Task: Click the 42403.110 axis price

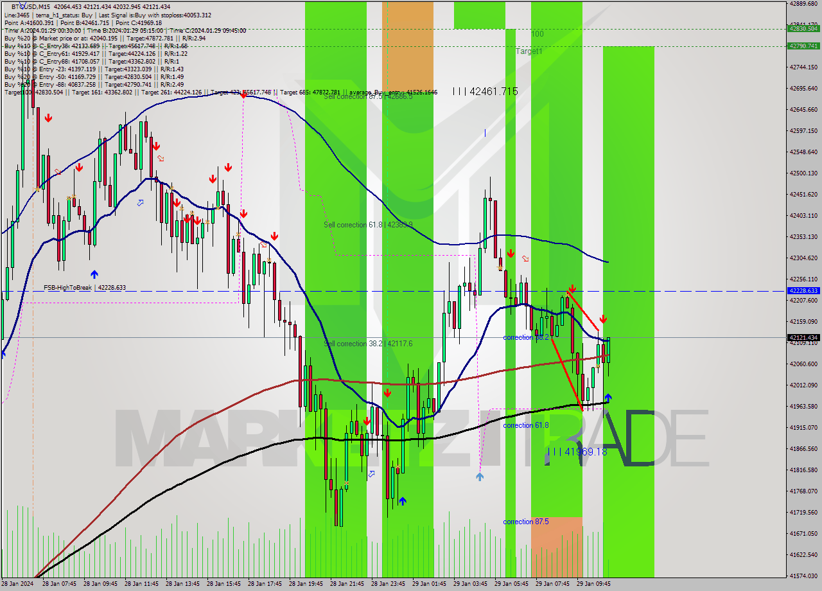Action: point(803,215)
